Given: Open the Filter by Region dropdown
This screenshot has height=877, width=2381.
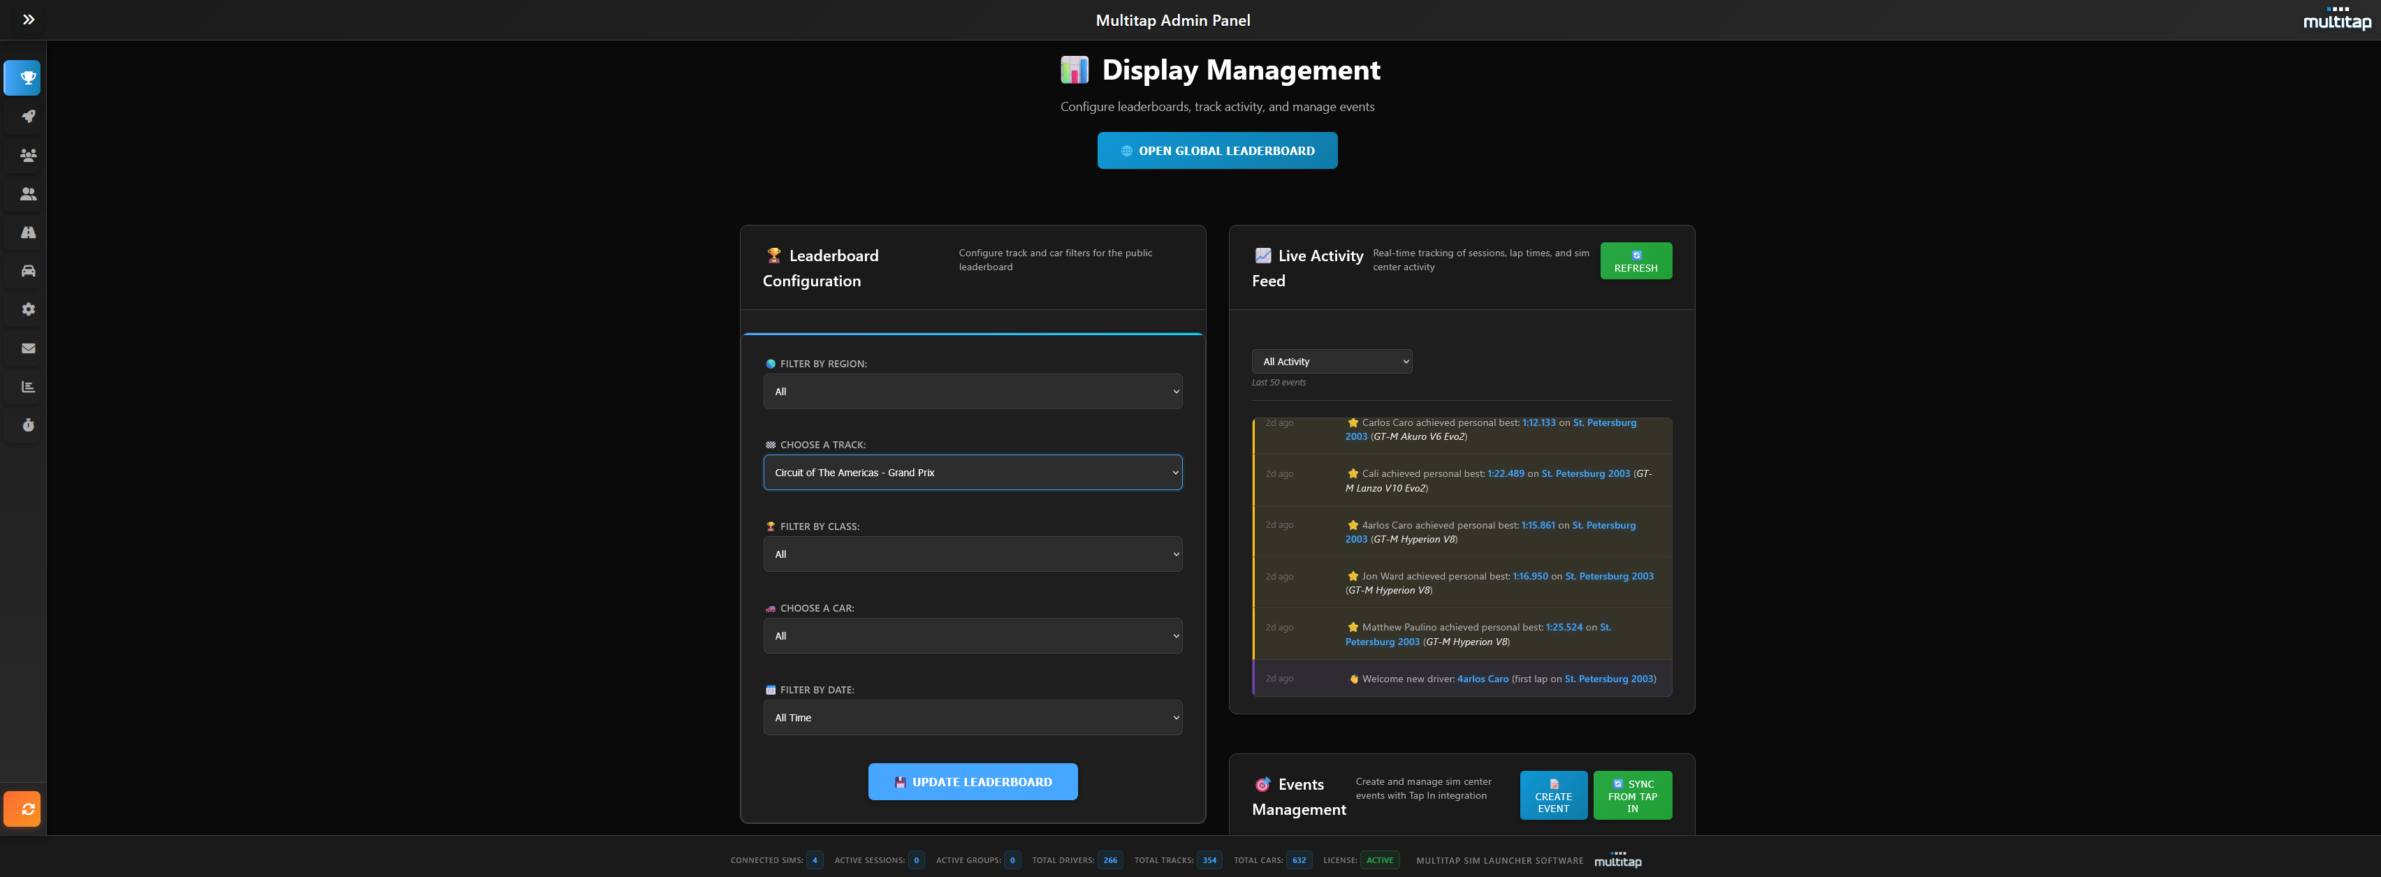Looking at the screenshot, I should [973, 391].
